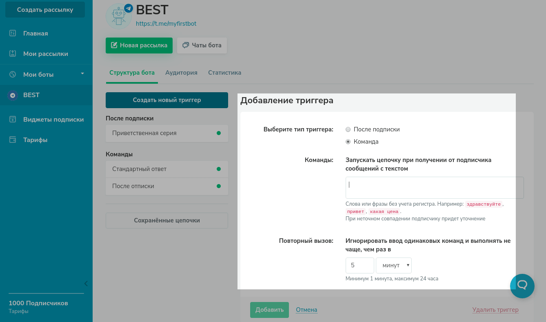Click the Главная sidebar icon
546x322 pixels.
point(13,33)
